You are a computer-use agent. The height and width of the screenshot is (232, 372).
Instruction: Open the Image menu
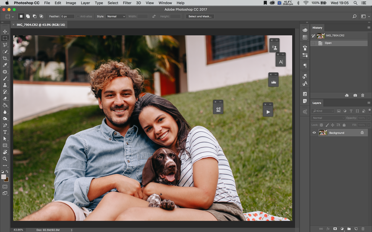71,3
